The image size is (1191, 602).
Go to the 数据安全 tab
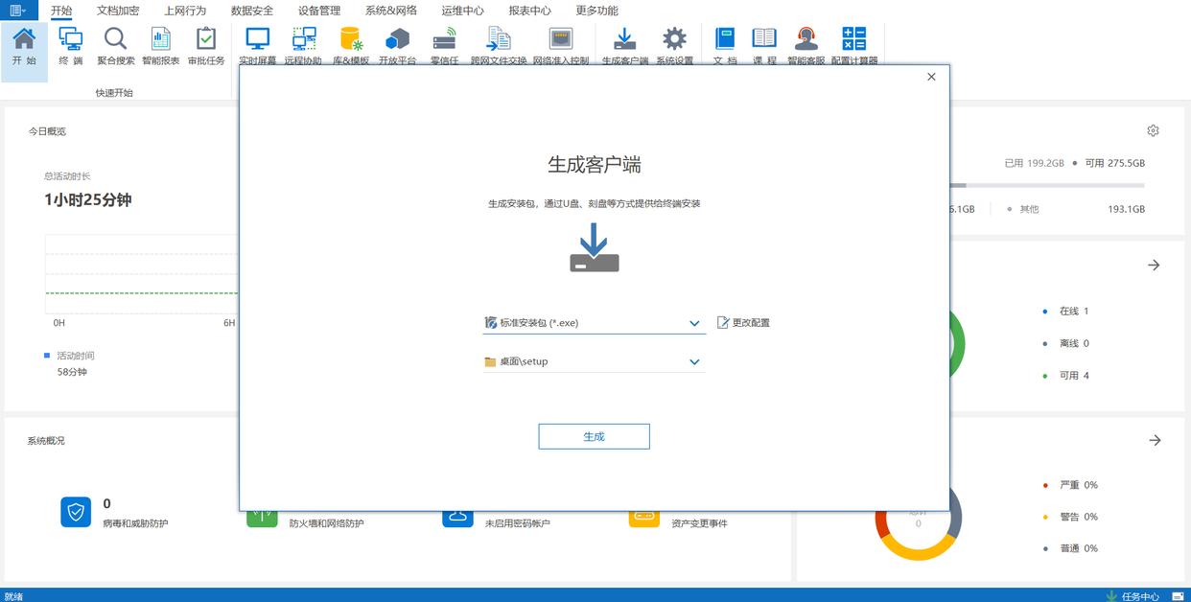tap(252, 11)
